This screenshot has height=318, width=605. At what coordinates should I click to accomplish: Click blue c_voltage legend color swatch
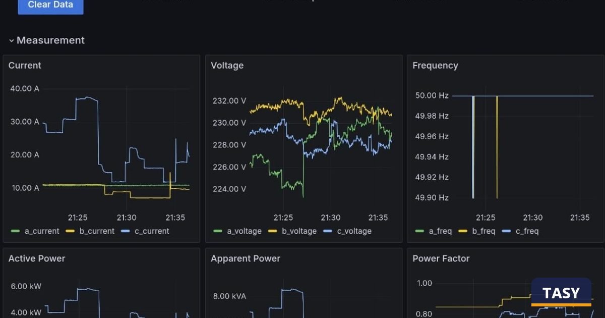328,231
